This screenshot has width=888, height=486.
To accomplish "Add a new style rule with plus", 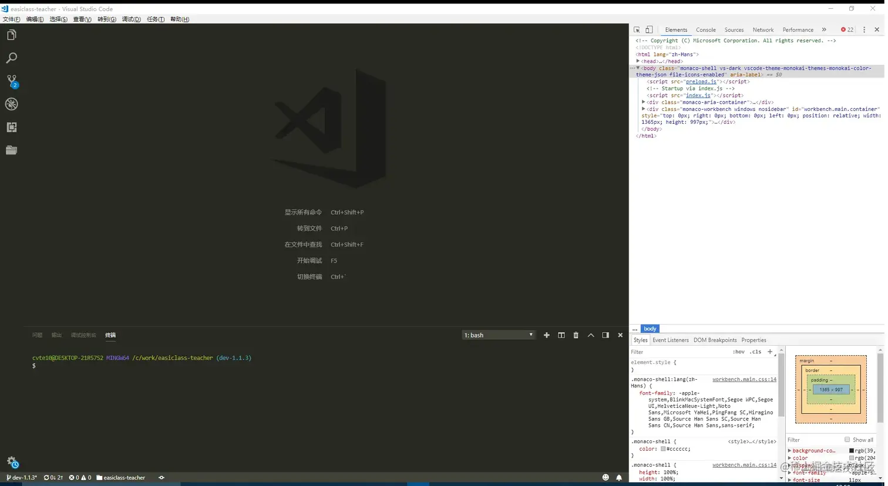I will point(770,352).
